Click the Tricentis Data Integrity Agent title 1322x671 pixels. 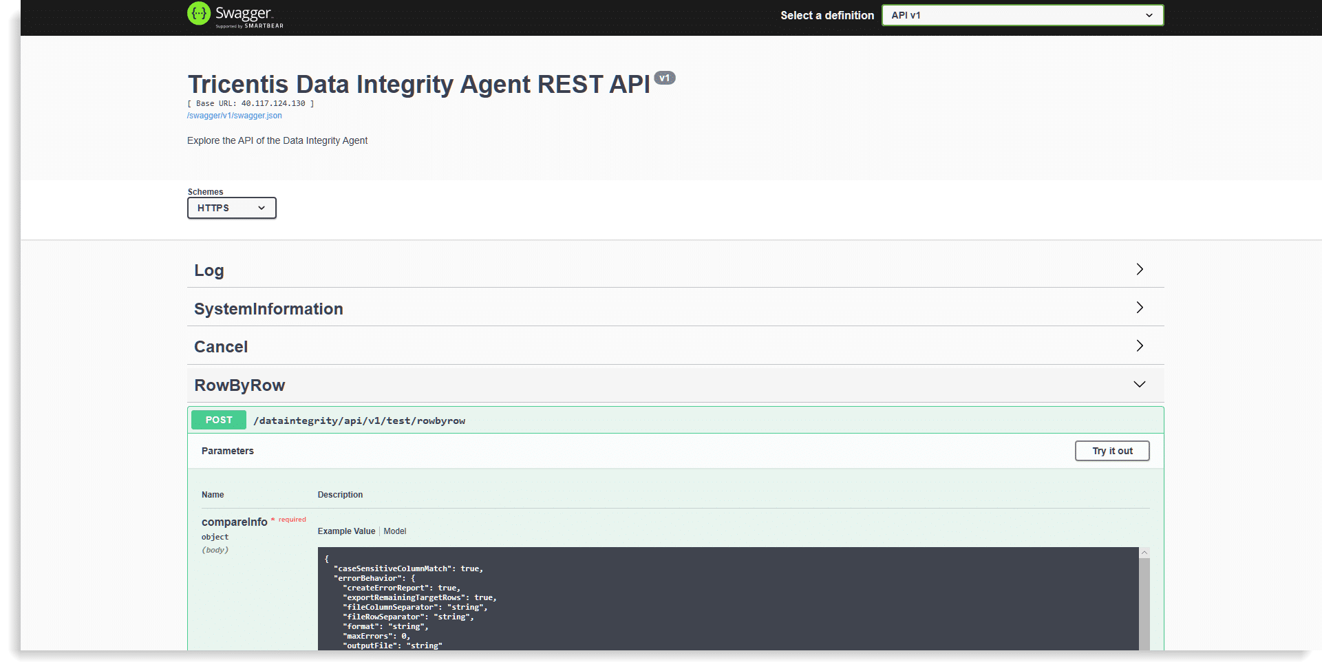pyautogui.click(x=418, y=84)
